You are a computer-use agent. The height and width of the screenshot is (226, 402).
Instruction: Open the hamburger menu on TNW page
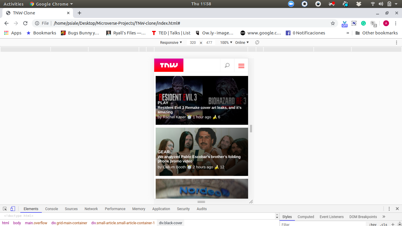(x=241, y=66)
